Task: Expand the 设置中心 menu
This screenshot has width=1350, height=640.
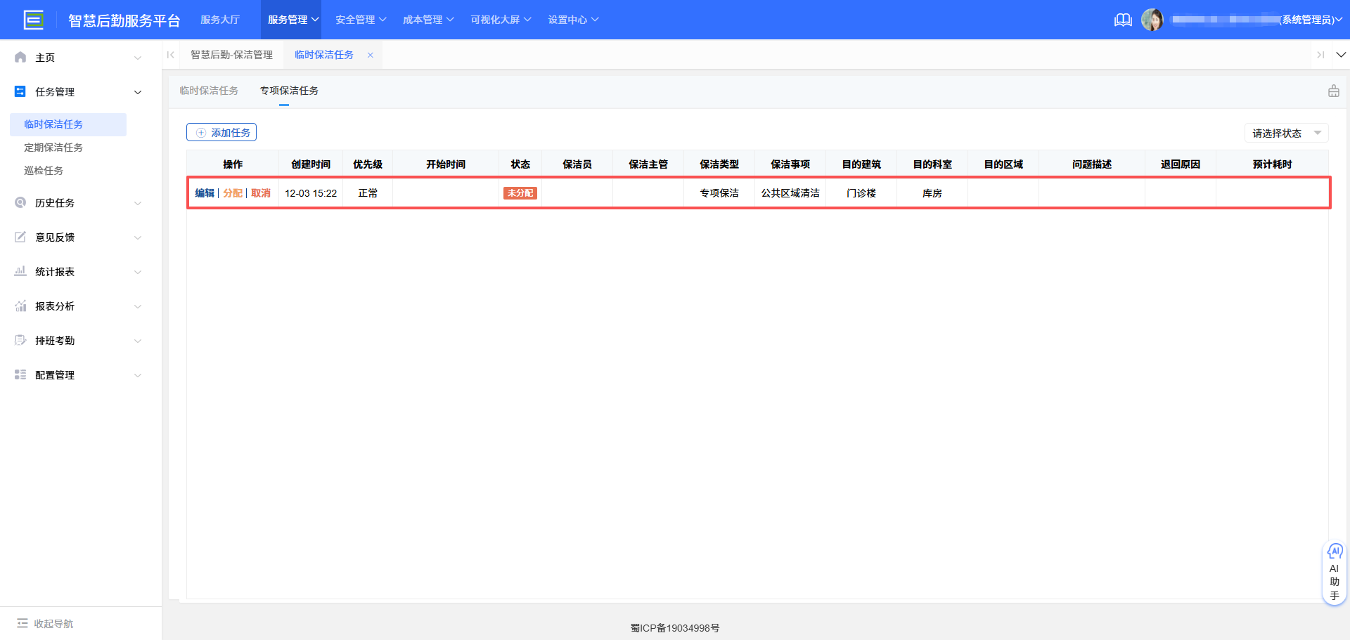Action: click(573, 19)
